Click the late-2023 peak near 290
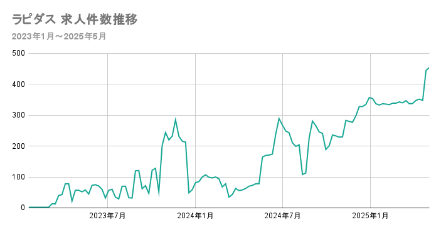 click(x=176, y=119)
